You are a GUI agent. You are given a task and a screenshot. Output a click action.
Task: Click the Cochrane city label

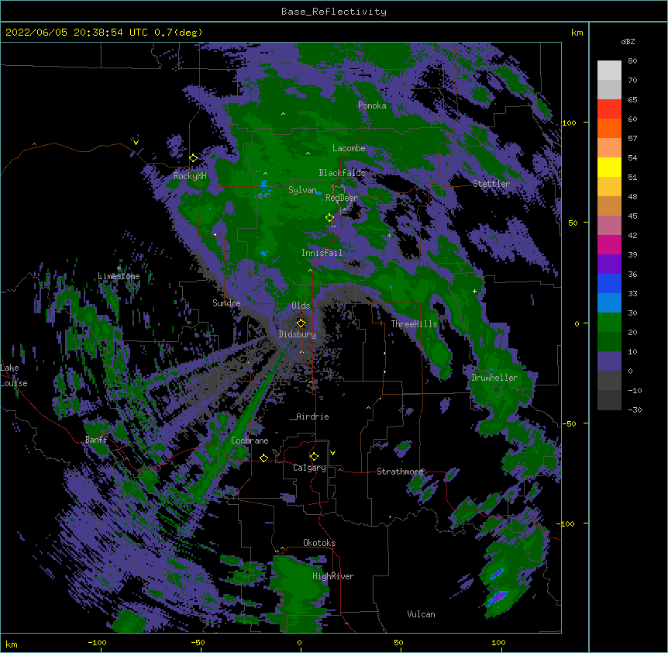tap(250, 441)
